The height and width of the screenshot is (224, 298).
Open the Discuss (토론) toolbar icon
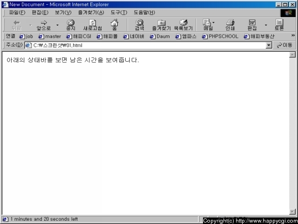279,25
